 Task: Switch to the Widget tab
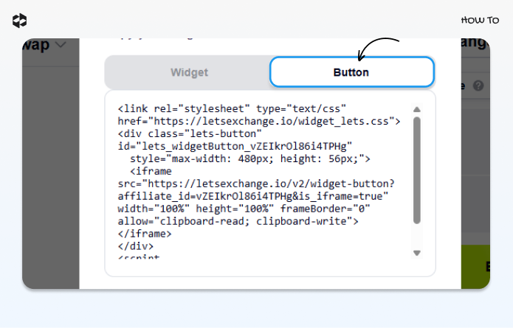(x=189, y=72)
